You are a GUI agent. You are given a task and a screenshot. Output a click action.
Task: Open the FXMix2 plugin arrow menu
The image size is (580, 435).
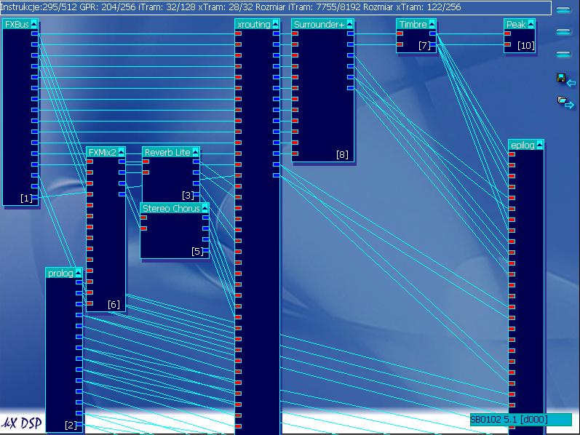click(121, 153)
